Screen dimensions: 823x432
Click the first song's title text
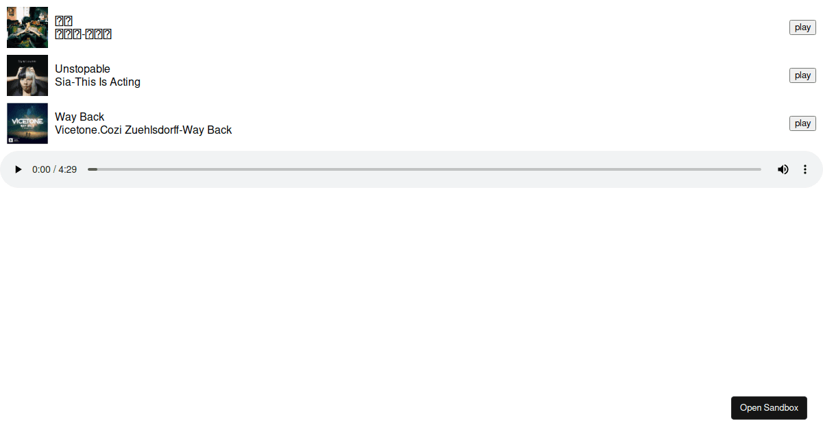tap(64, 21)
